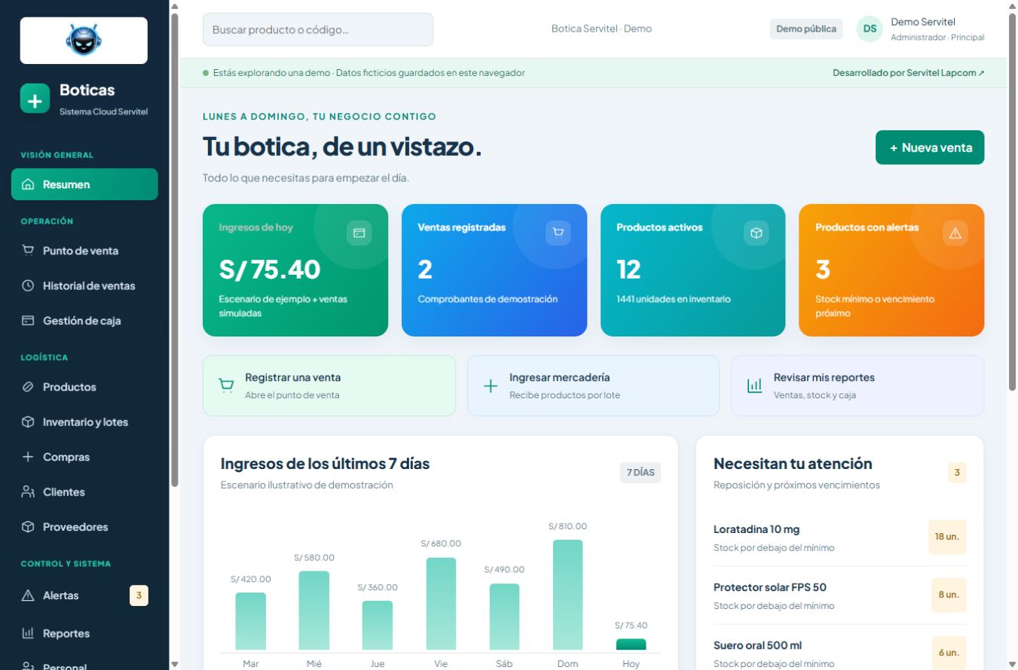
Task: Click the Demo Servitel user name
Action: [x=923, y=22]
